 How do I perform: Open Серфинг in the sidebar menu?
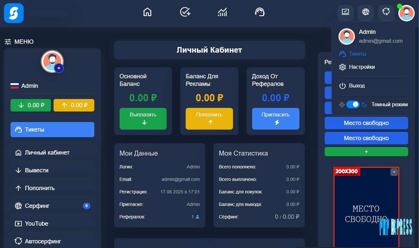point(52,206)
